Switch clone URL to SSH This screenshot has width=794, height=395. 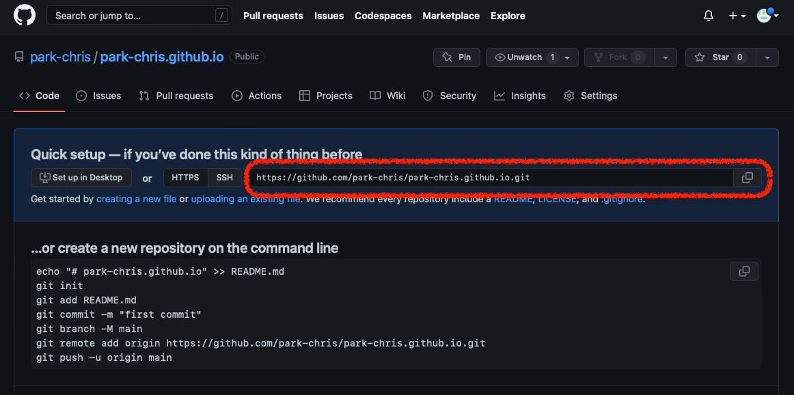pos(225,178)
